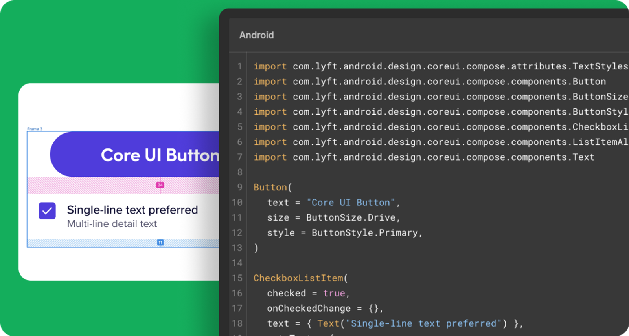
Task: Click the "Core UI Button" string in the code
Action: tap(351, 203)
